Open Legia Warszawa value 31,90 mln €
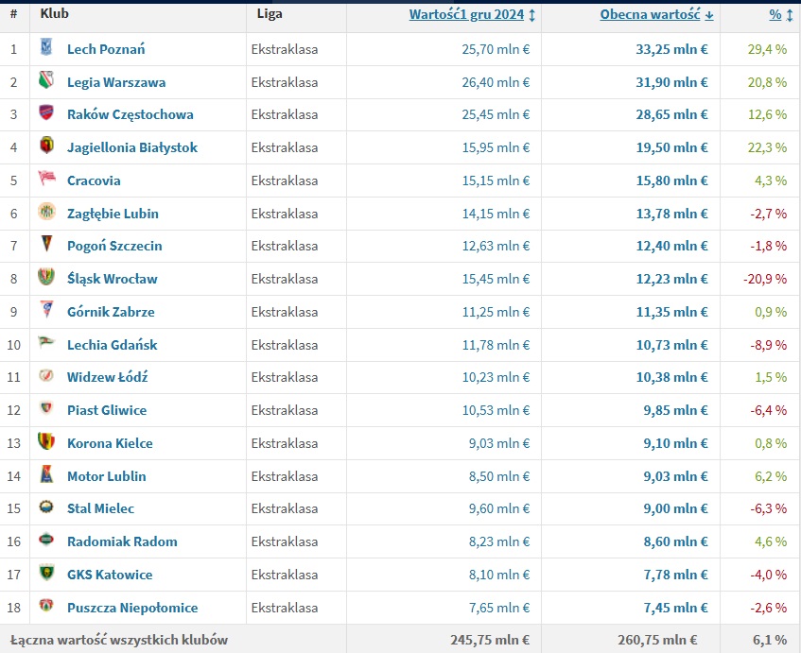Image resolution: width=801 pixels, height=653 pixels. tap(671, 82)
